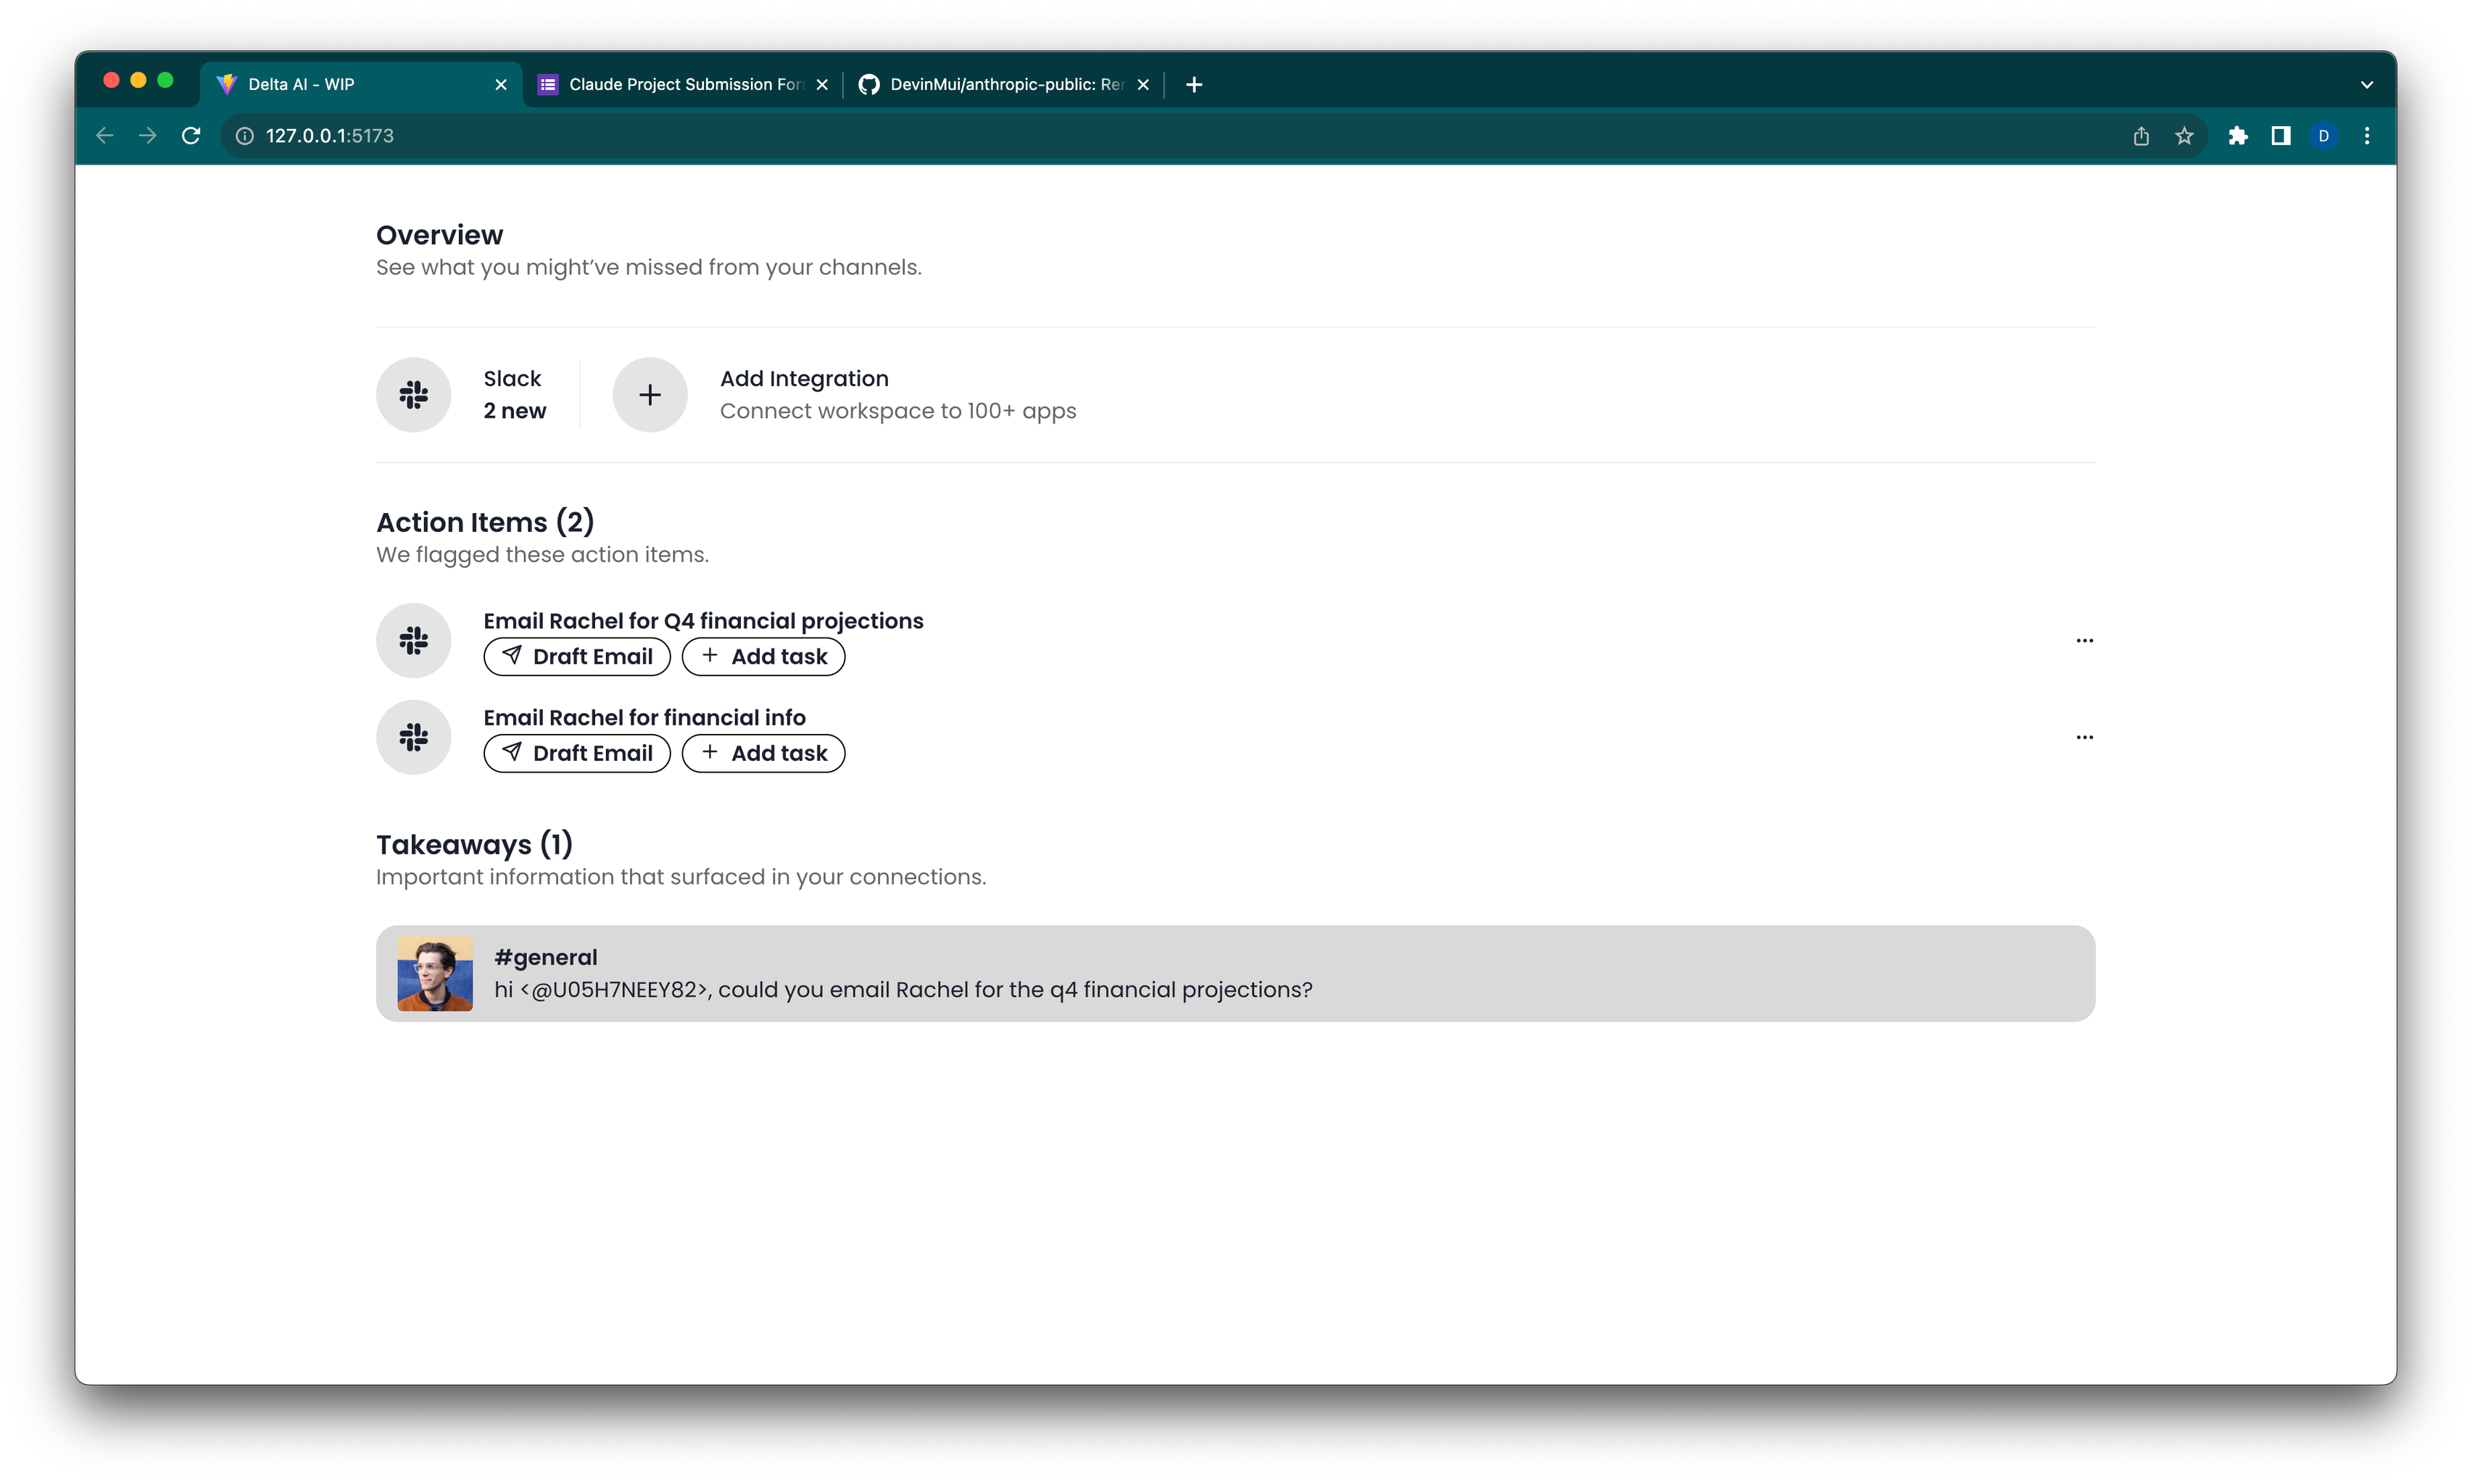Image resolution: width=2472 pixels, height=1484 pixels.
Task: Draft Email for Q4 financial projections
Action: click(x=577, y=657)
